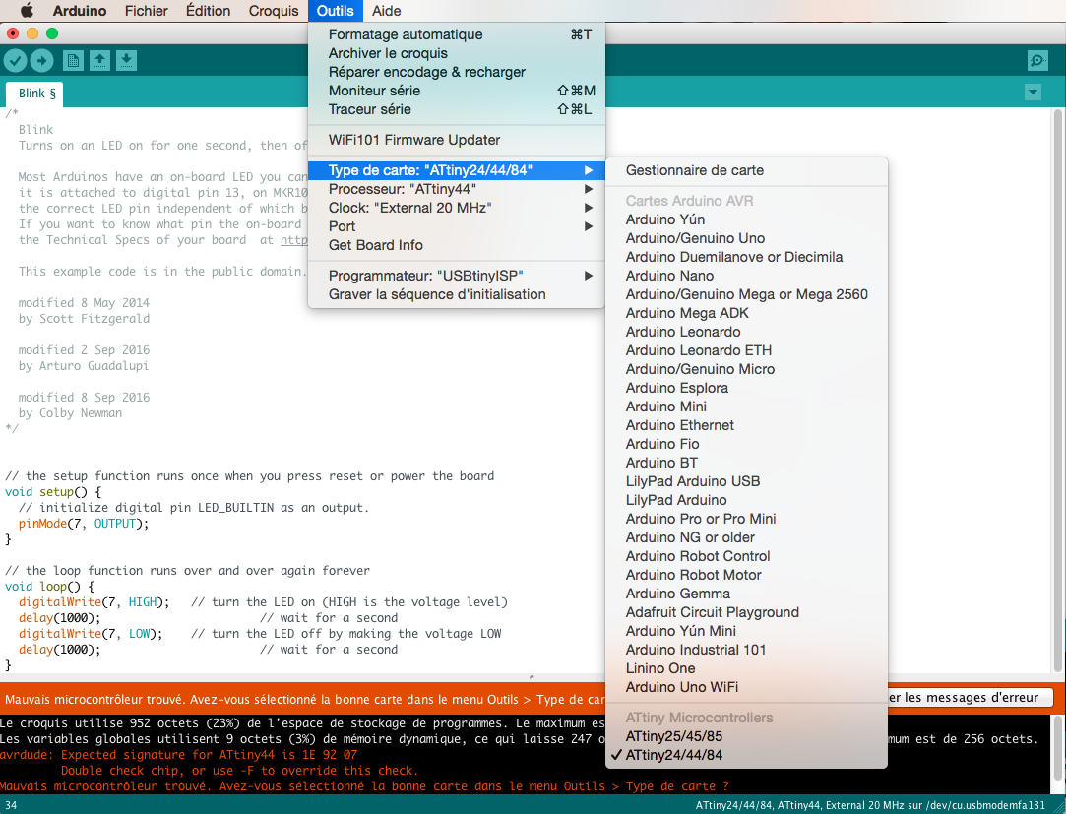Select Arduino Industrial 101 board

(x=746, y=650)
